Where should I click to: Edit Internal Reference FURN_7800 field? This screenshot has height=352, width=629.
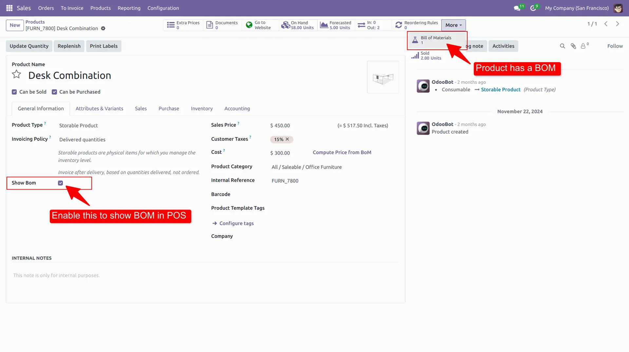tap(334, 181)
